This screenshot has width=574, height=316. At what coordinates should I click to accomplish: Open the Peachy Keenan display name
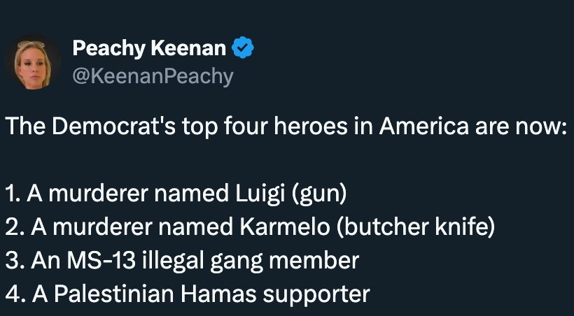[x=149, y=49]
